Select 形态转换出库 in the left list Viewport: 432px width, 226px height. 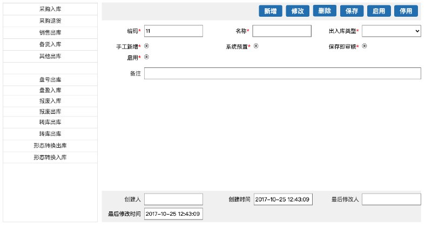click(x=50, y=146)
